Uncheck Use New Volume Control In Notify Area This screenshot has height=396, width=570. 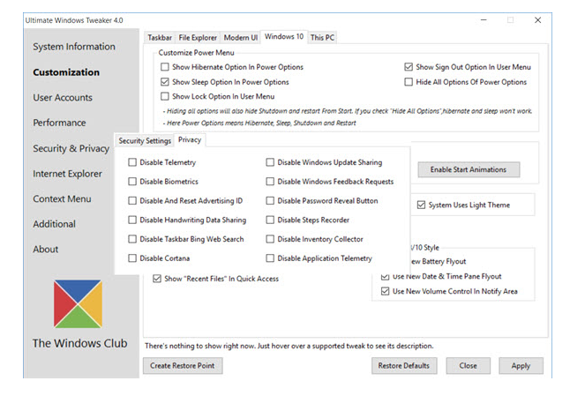[385, 291]
